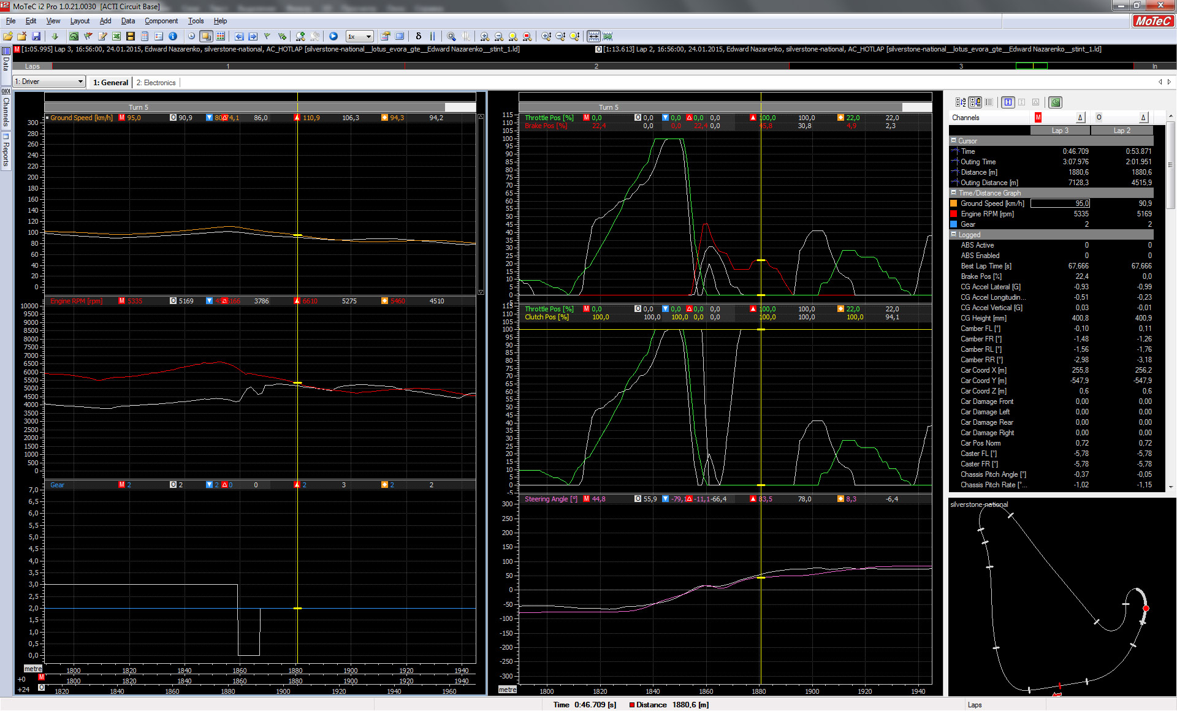This screenshot has width=1177, height=711.
Task: Collapse the Time/Distance Graph group
Action: tap(954, 192)
